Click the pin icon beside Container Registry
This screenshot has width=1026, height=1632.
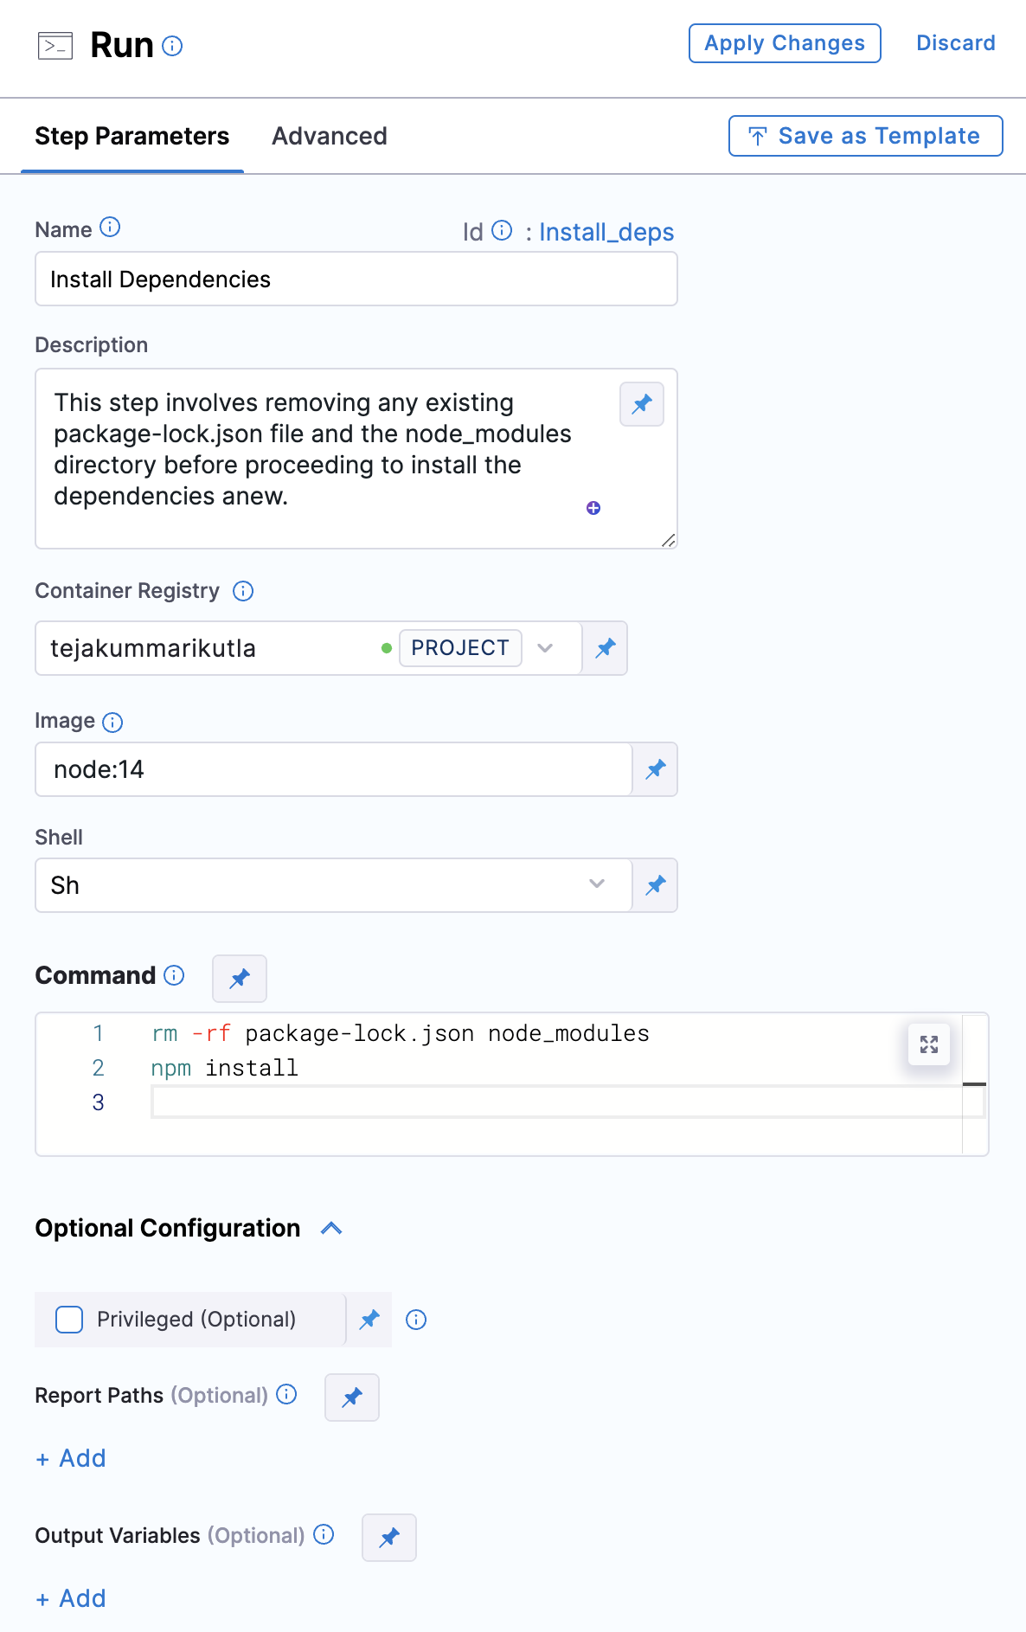[605, 648]
